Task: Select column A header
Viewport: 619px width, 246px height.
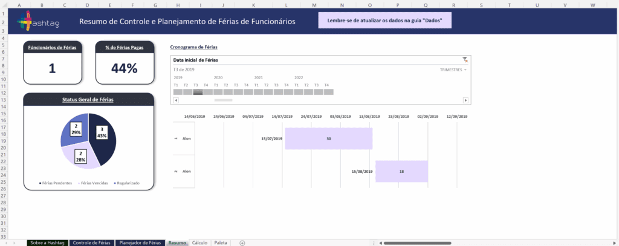Action: pos(19,5)
